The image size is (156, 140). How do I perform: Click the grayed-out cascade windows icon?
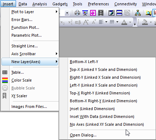127,13
